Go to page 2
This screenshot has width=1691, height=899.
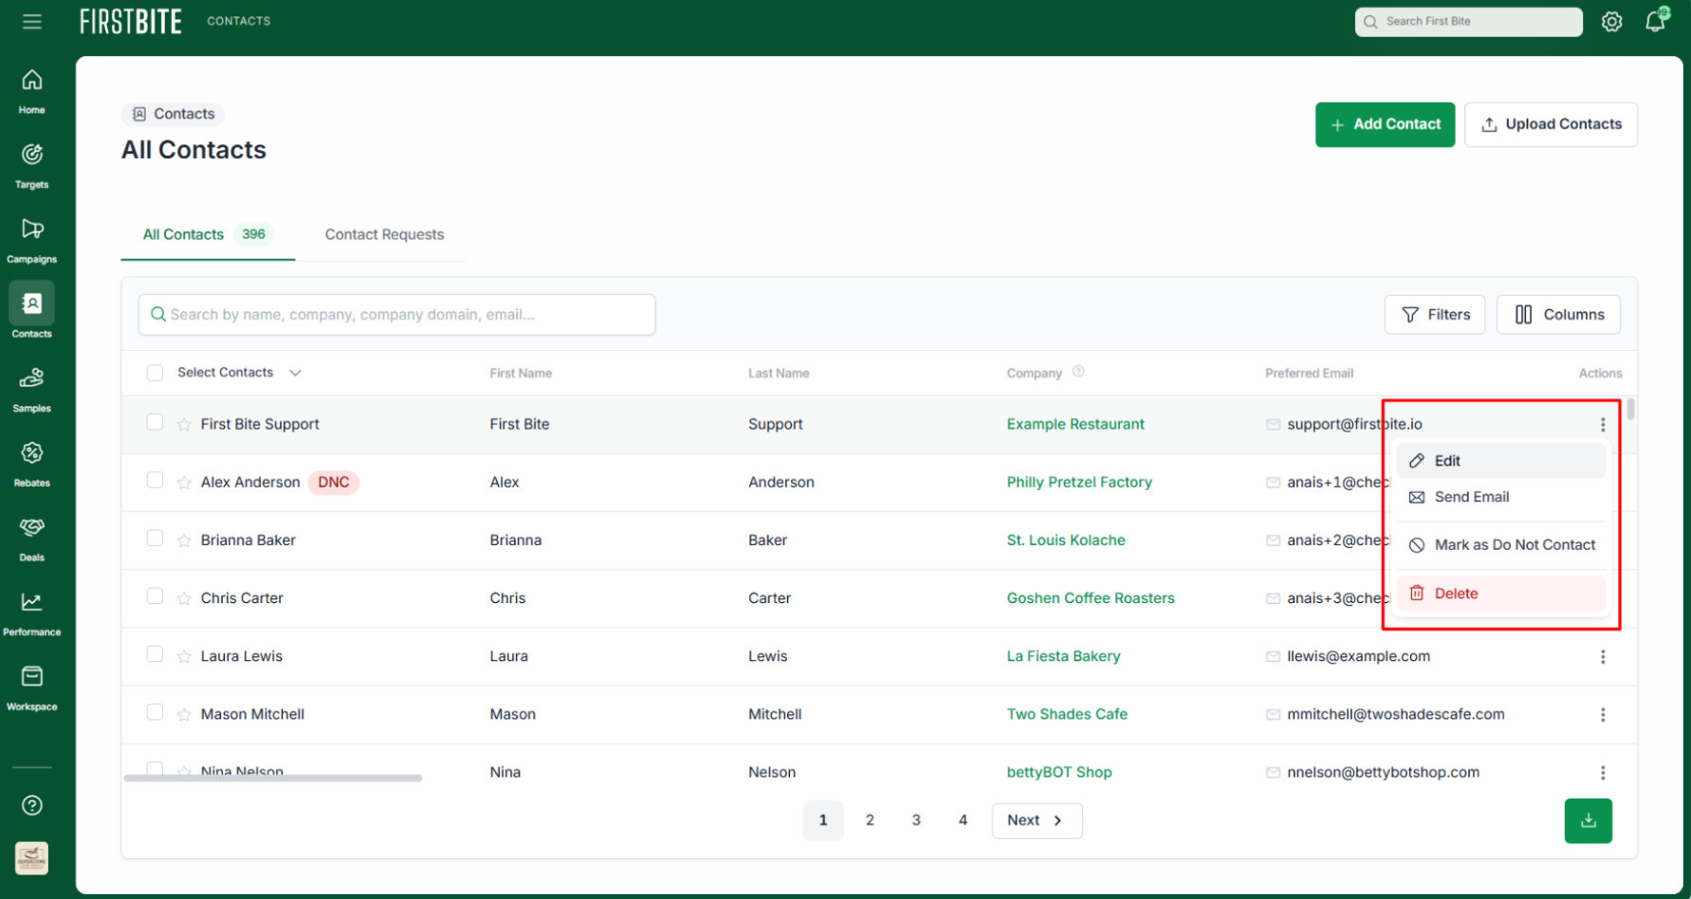click(870, 820)
